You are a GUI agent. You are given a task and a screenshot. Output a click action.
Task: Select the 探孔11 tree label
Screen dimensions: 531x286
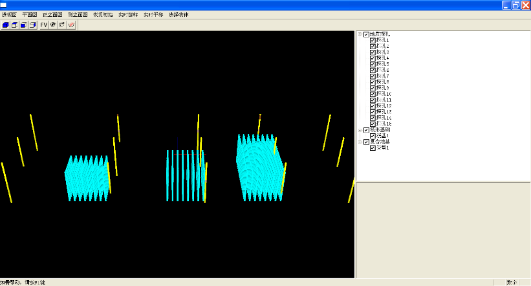pyautogui.click(x=384, y=100)
